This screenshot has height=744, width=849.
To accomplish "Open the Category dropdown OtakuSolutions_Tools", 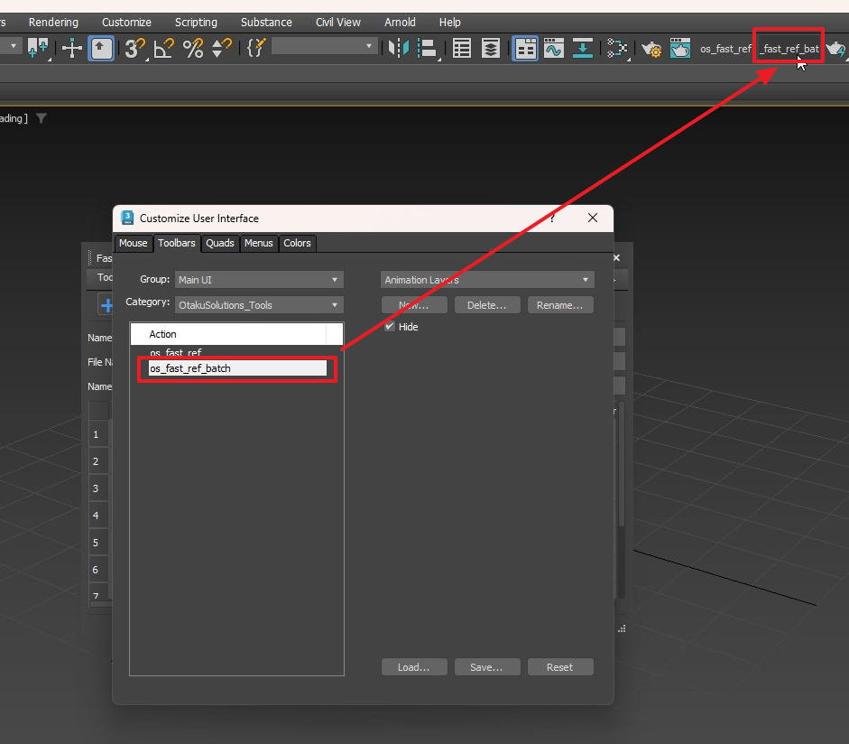I will click(260, 305).
